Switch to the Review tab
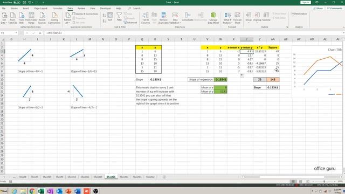The width and height of the screenshot is (345, 194). pyautogui.click(x=81, y=9)
